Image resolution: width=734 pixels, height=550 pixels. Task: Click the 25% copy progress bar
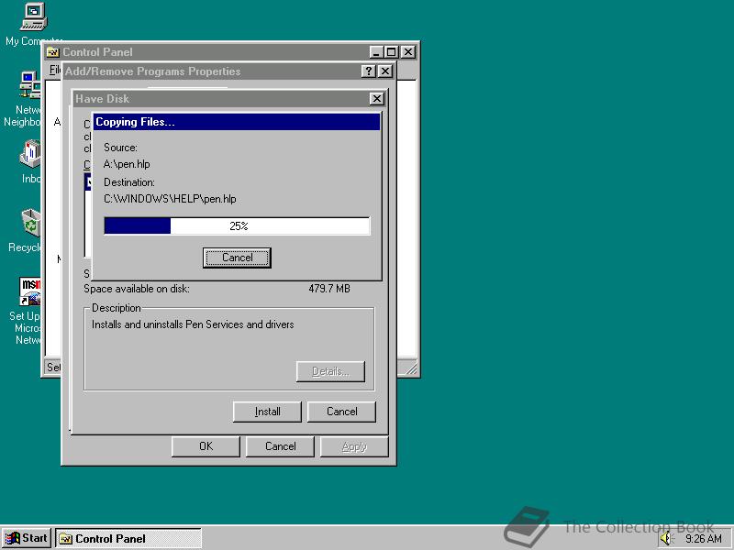[237, 225]
